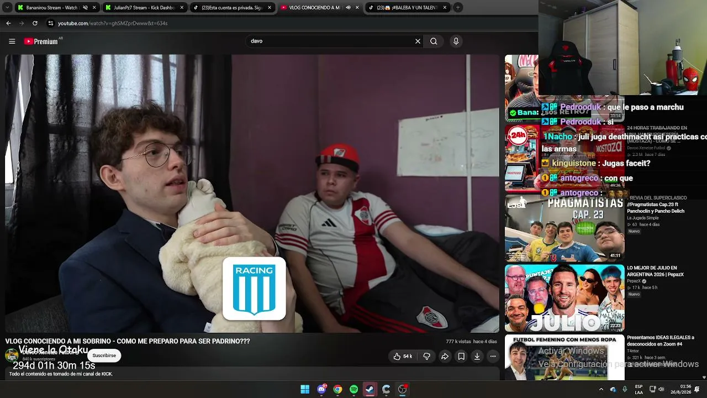The height and width of the screenshot is (398, 707).
Task: Close the JulianPz7 Stream Kick tab
Action: (x=182, y=8)
